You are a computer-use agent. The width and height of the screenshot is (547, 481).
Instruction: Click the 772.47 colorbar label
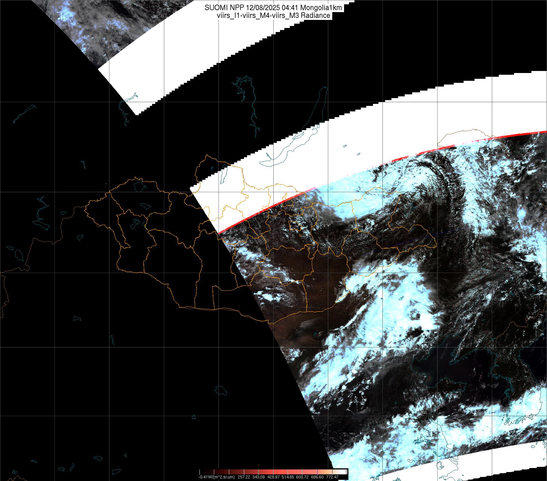tap(332, 477)
